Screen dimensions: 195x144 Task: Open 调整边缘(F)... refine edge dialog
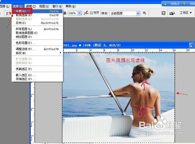coord(37,49)
